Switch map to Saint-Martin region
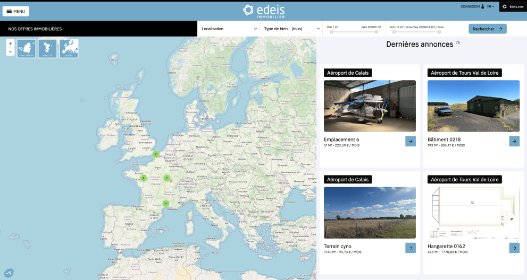Screen dimensions: 527x280 [27, 48]
